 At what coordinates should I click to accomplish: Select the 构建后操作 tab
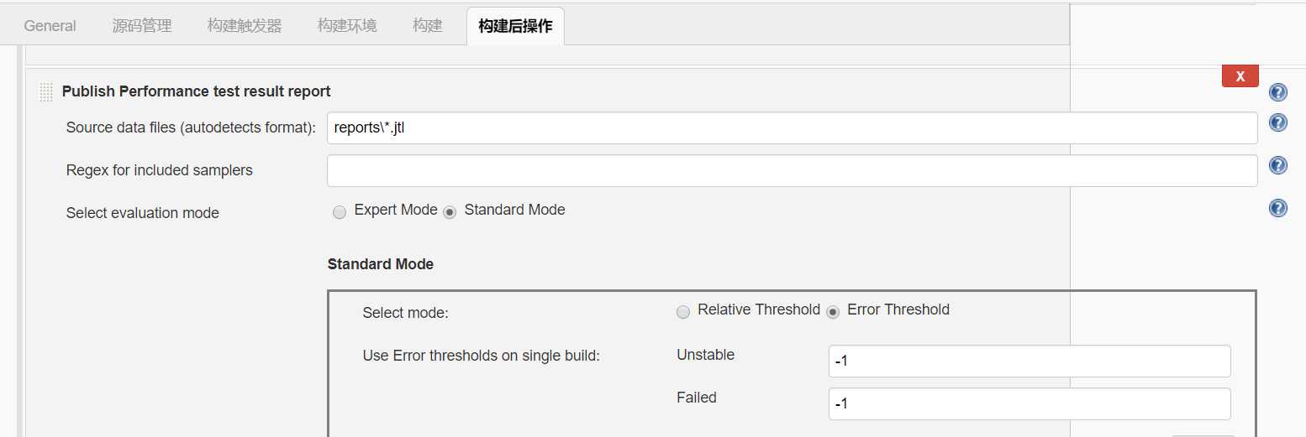[515, 26]
